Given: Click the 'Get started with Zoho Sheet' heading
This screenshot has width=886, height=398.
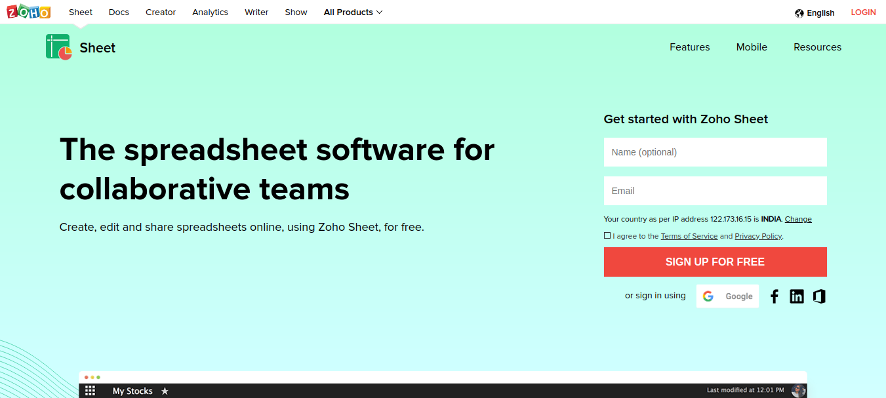Looking at the screenshot, I should click(x=686, y=119).
